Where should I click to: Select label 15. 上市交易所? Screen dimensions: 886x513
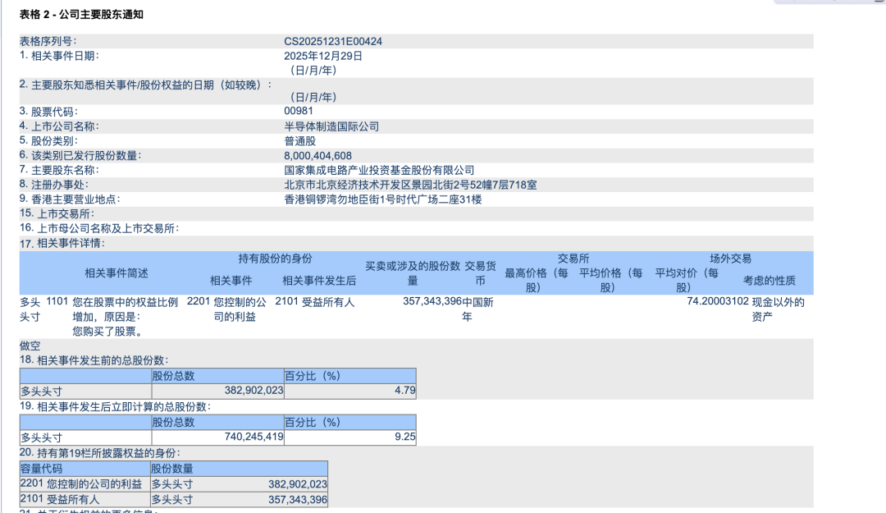tap(57, 213)
